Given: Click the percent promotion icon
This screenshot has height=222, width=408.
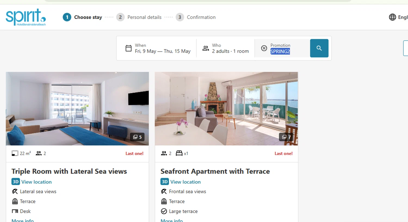Looking at the screenshot, I should [264, 48].
